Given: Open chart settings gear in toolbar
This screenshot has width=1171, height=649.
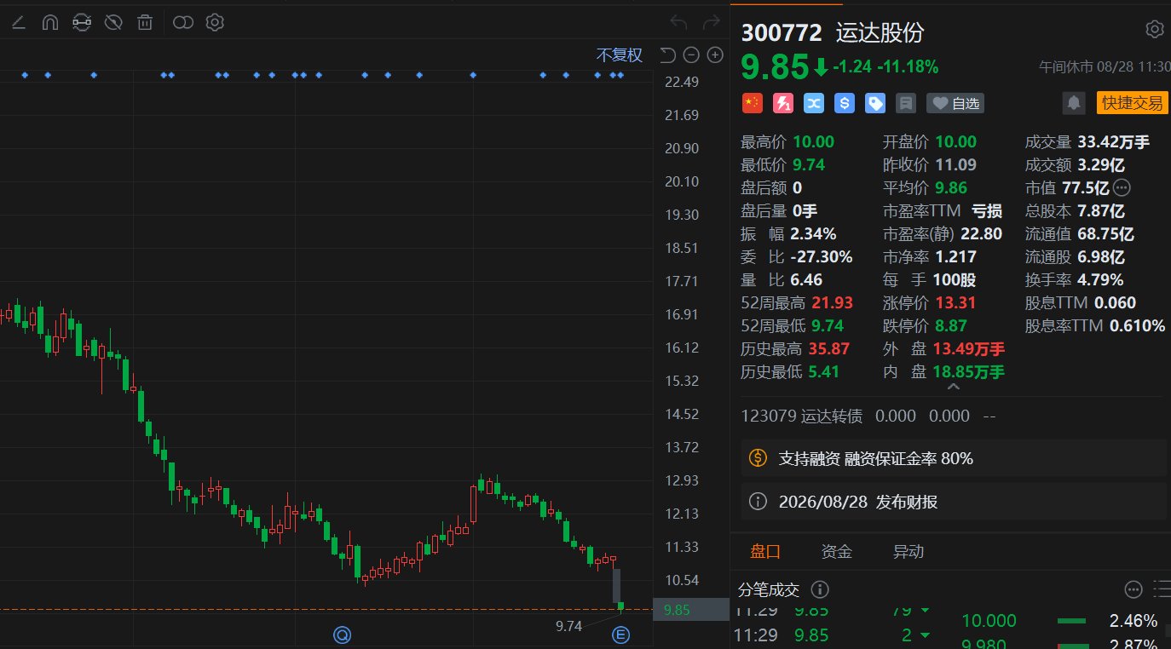Looking at the screenshot, I should click(x=215, y=22).
